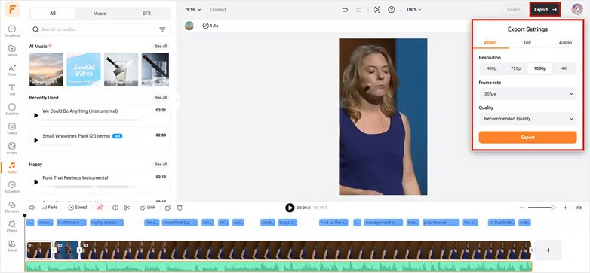Click the orange Export button
This screenshot has width=590, height=273.
tap(527, 137)
